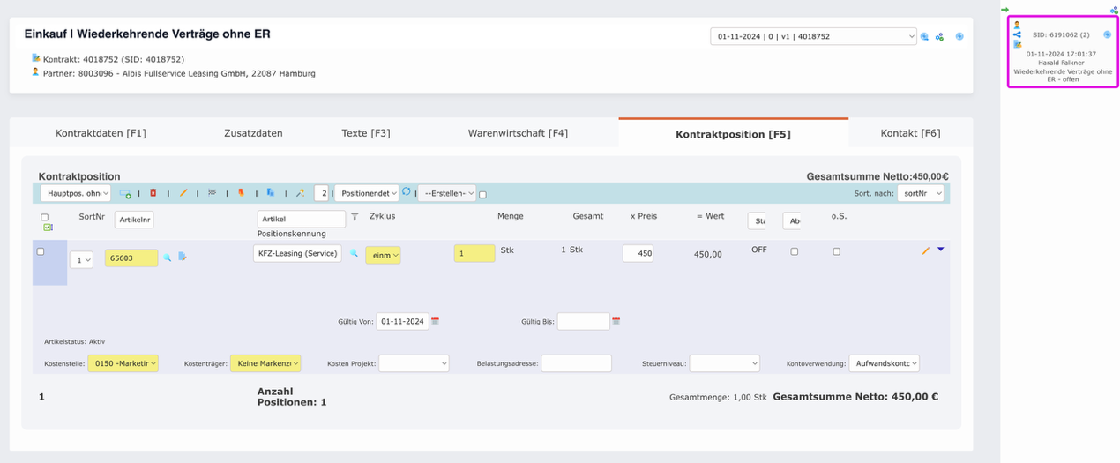Open the contract version dropdown 01-11-2024
The height and width of the screenshot is (463, 1120).
pyautogui.click(x=813, y=36)
